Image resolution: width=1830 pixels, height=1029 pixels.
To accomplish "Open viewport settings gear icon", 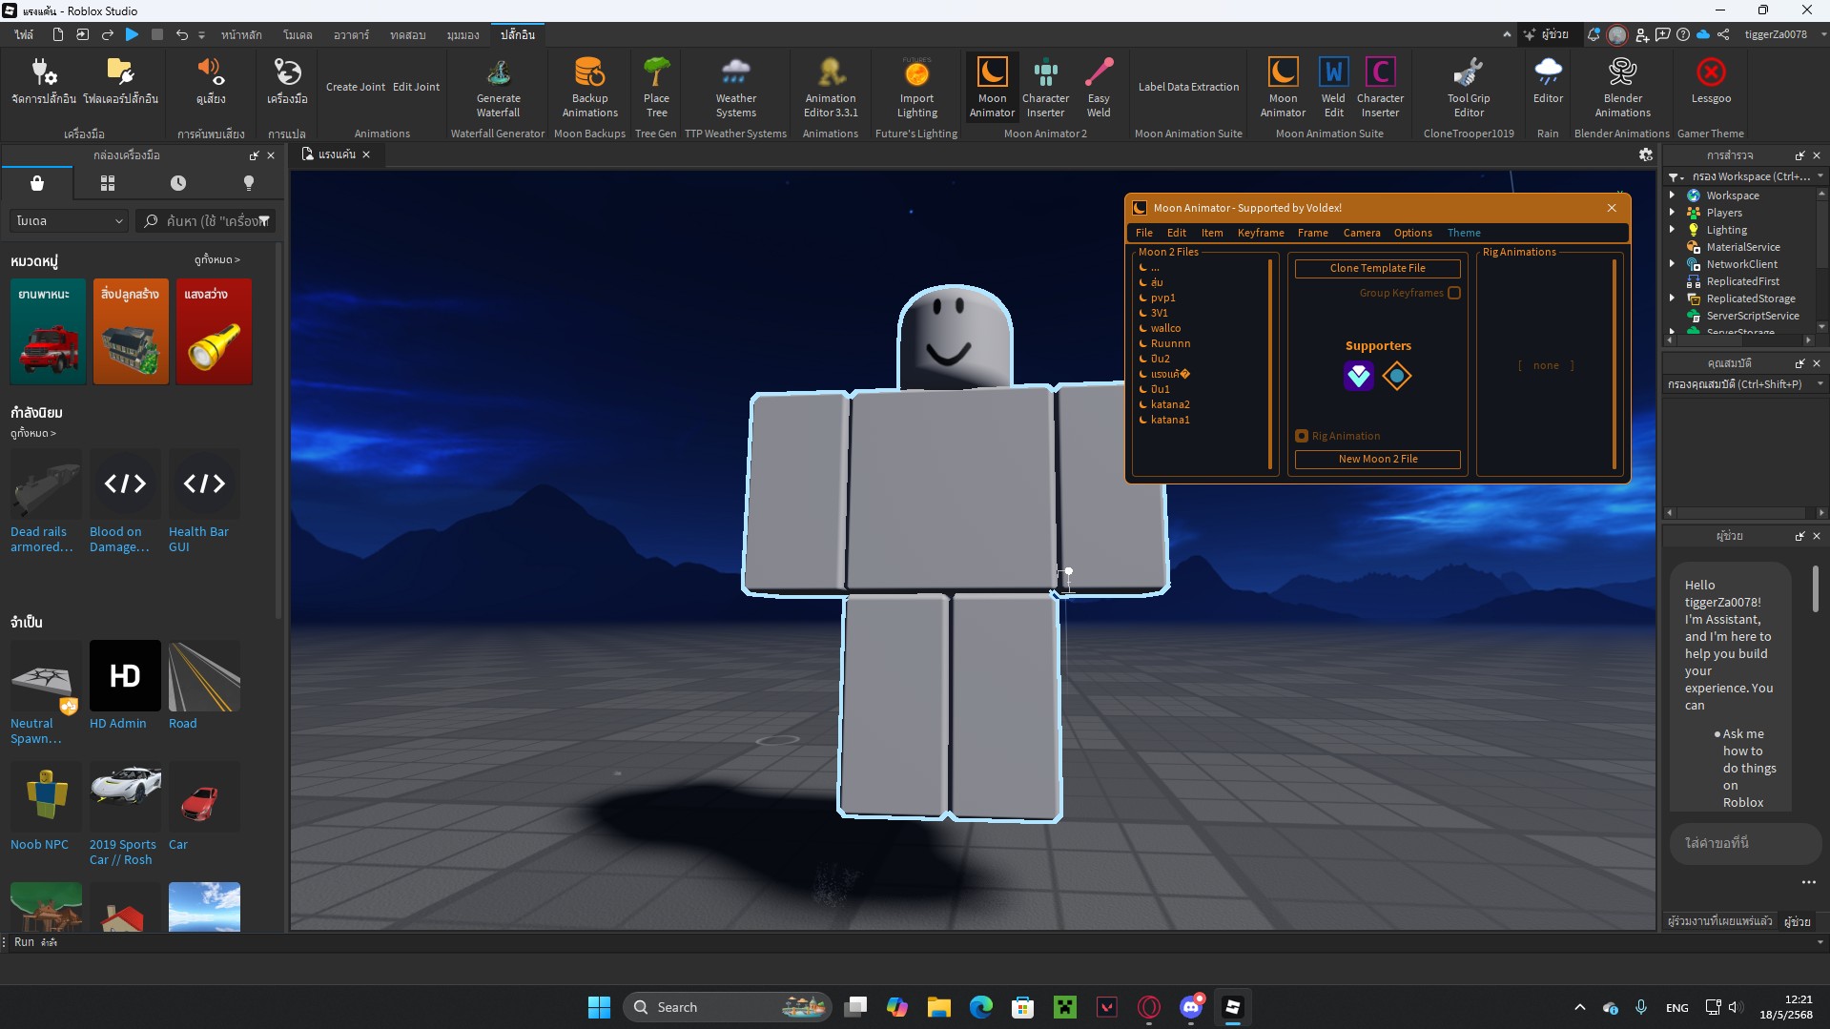I will [1645, 154].
